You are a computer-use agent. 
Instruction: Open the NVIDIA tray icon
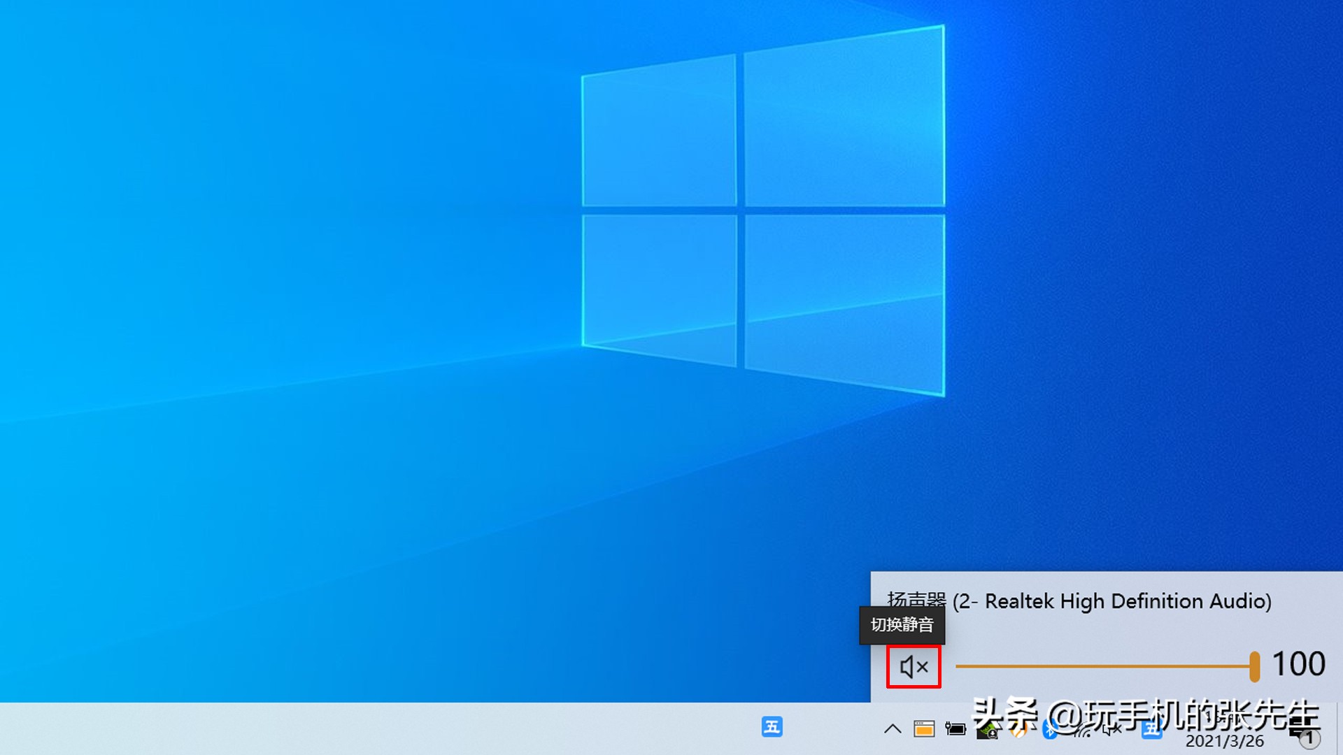coord(988,731)
